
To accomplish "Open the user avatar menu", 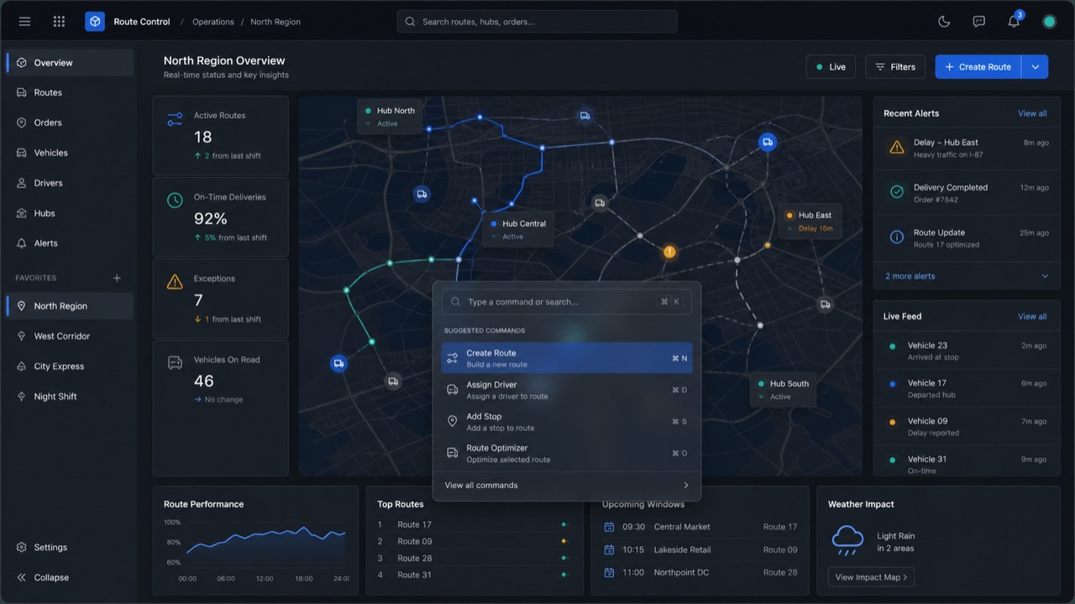I will [1049, 22].
